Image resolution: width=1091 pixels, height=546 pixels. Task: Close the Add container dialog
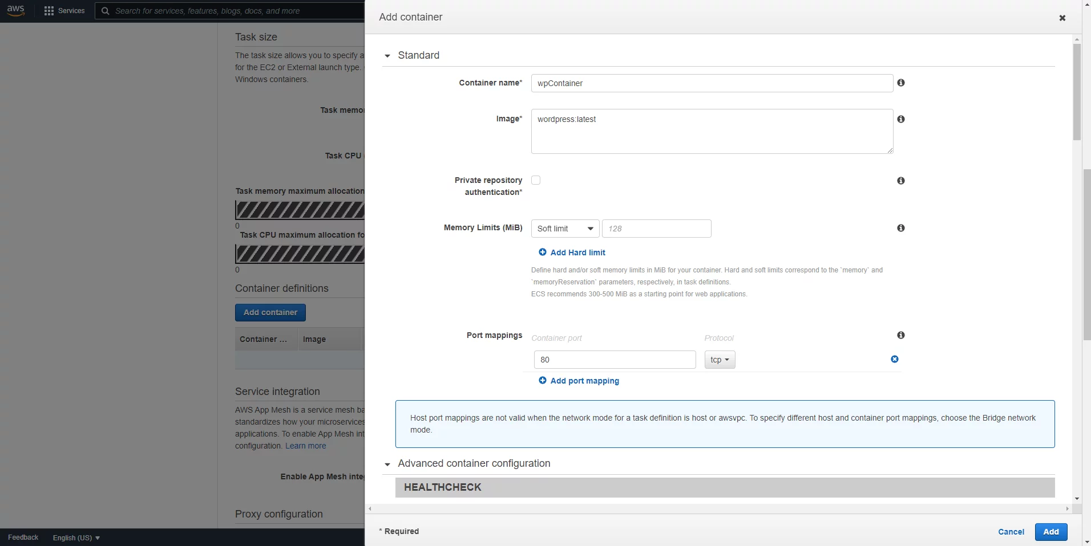click(x=1062, y=18)
